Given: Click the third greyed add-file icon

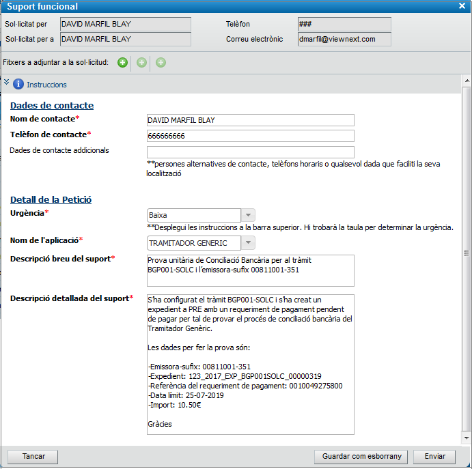Looking at the screenshot, I should coord(161,63).
